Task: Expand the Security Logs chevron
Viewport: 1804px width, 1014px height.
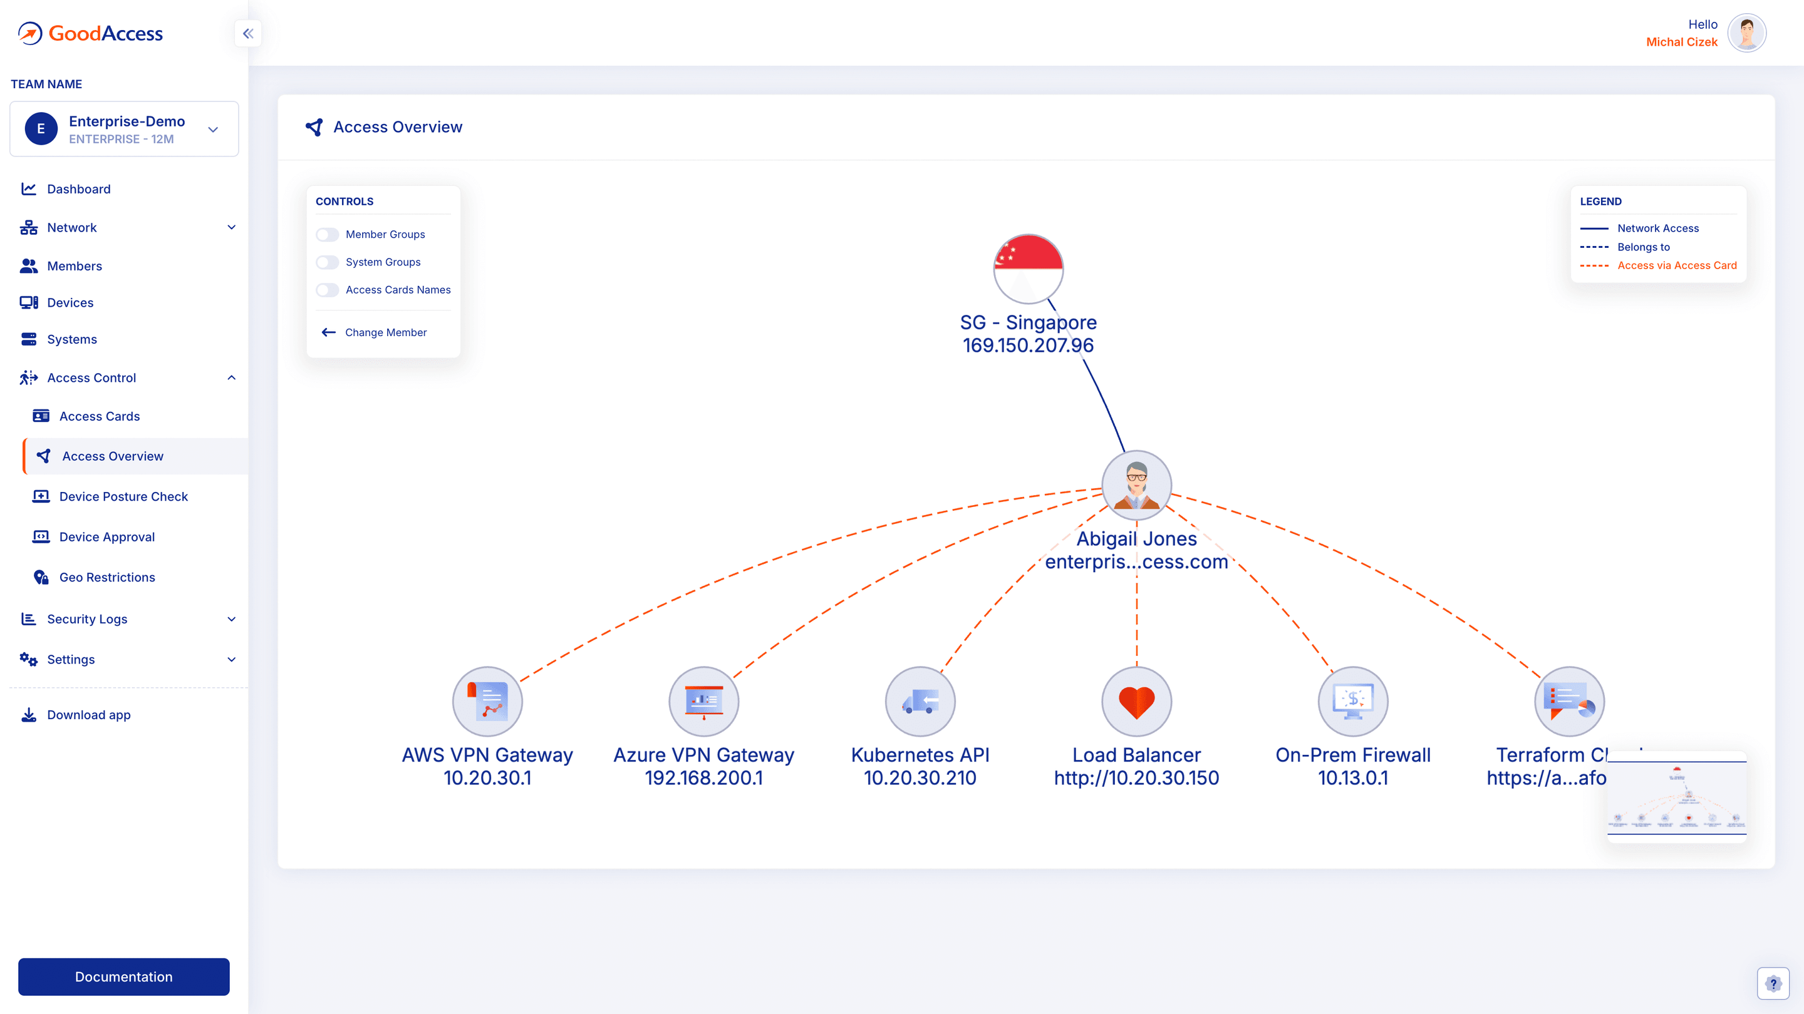Action: pos(231,619)
